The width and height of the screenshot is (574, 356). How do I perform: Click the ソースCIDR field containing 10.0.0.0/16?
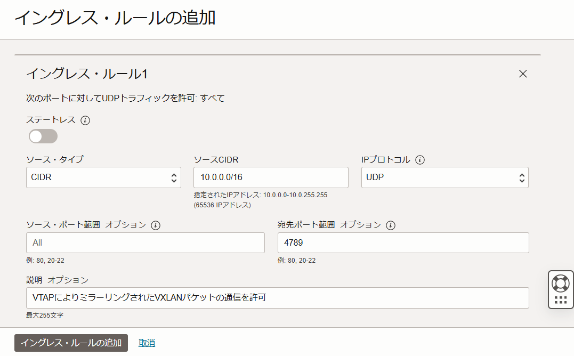click(271, 177)
